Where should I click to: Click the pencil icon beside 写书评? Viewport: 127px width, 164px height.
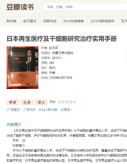(x=24, y=110)
